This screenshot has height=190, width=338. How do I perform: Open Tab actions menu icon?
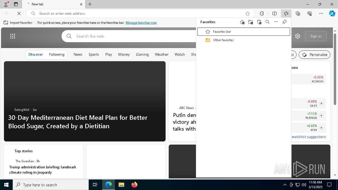pos(16,4)
